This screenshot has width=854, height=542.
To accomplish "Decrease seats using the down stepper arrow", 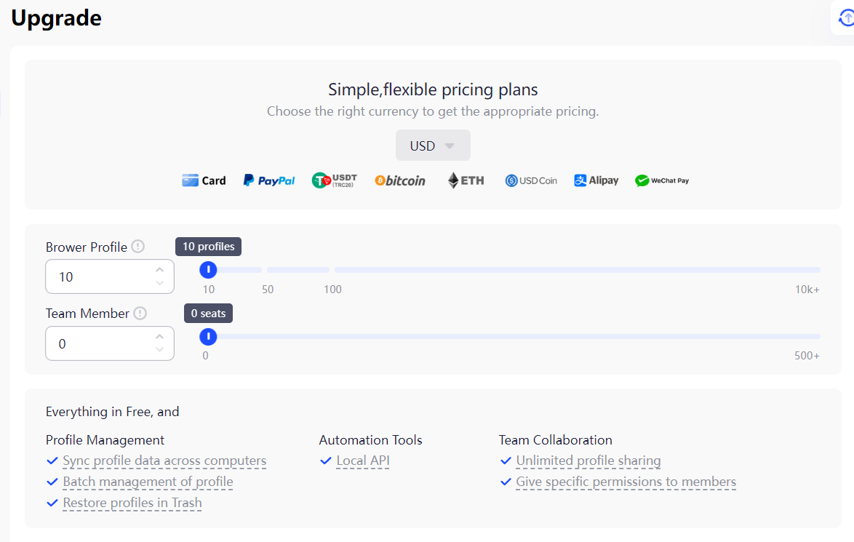I will click(x=159, y=349).
